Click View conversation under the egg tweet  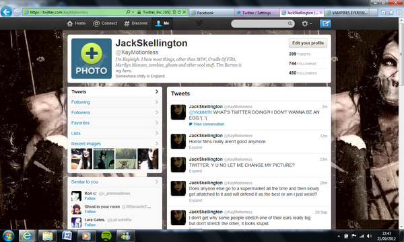pyautogui.click(x=209, y=124)
